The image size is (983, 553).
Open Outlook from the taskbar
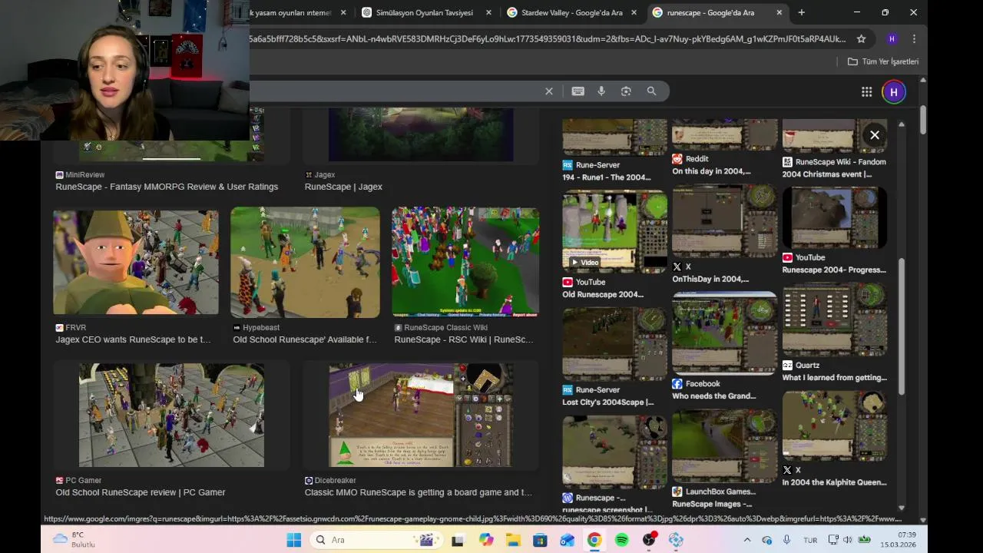(x=567, y=540)
